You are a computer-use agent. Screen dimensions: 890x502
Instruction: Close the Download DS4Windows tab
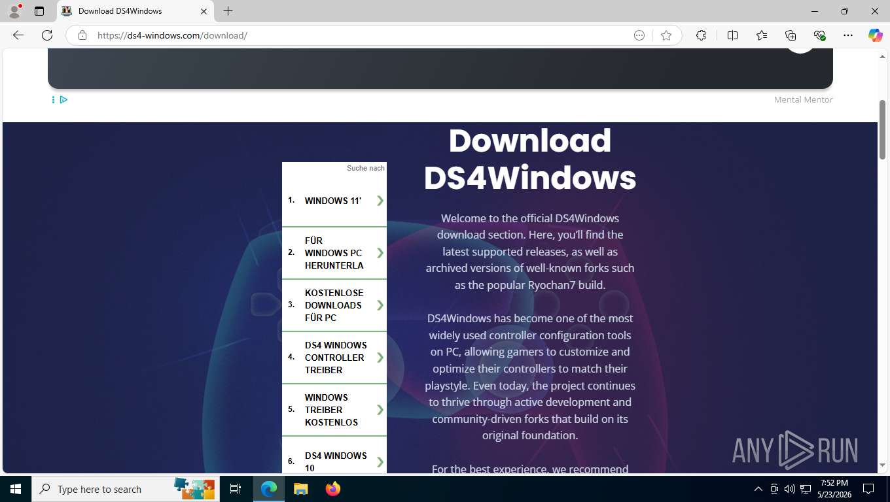pyautogui.click(x=204, y=11)
